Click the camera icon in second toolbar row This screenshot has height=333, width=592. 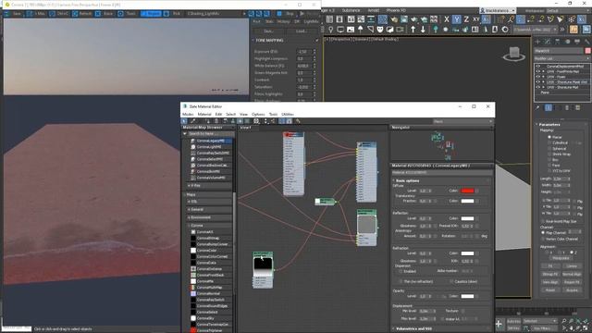coord(400,29)
